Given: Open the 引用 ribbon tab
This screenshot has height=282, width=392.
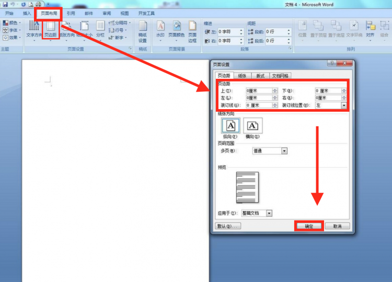Looking at the screenshot, I should click(x=71, y=13).
